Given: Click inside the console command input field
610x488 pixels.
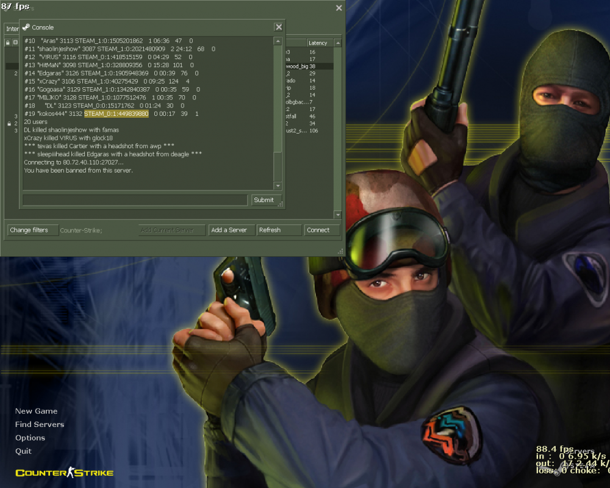Looking at the screenshot, I should click(134, 200).
